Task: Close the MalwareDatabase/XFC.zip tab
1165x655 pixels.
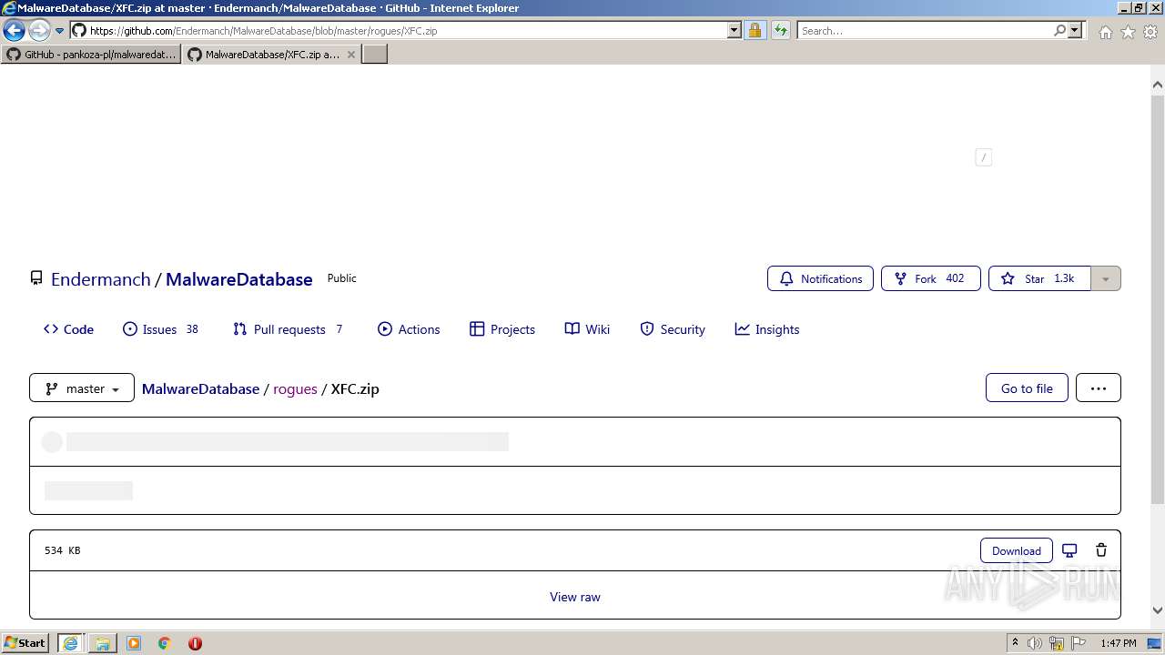Action: [351, 55]
